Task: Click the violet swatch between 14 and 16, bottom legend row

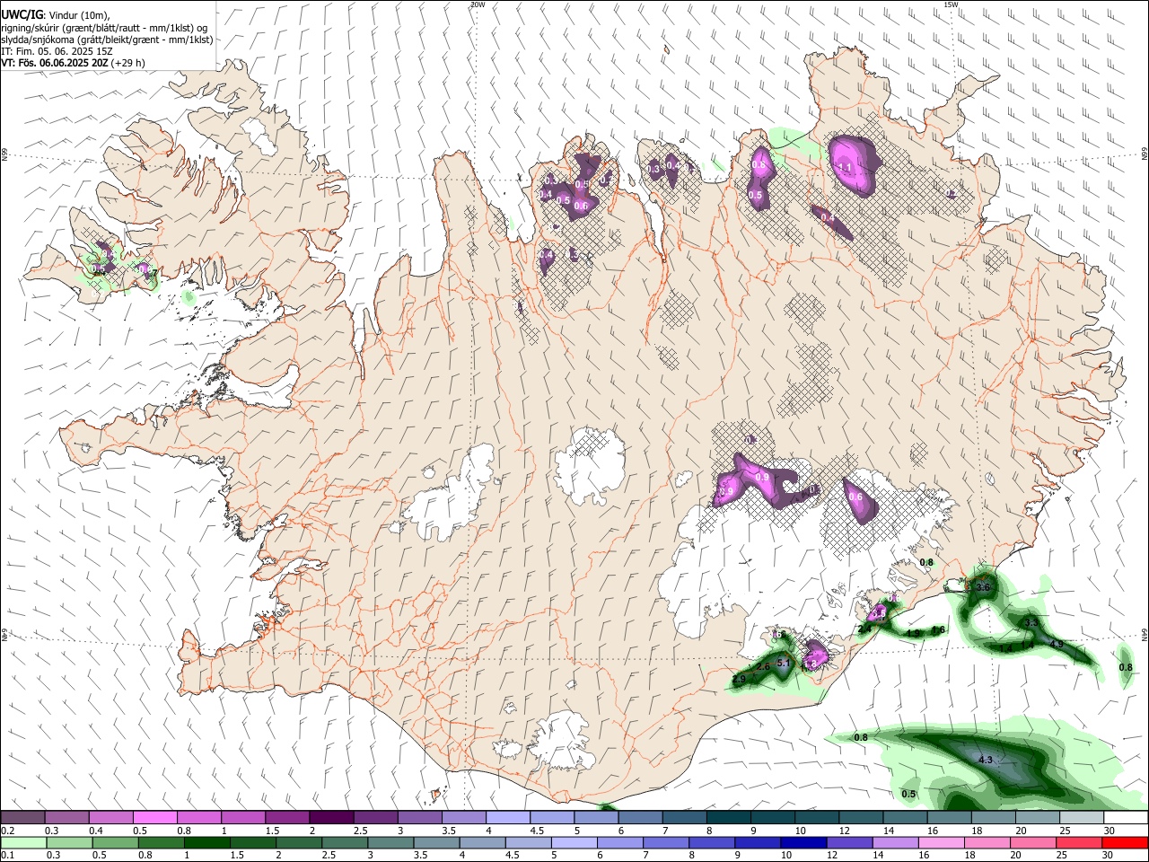Action: [x=895, y=843]
